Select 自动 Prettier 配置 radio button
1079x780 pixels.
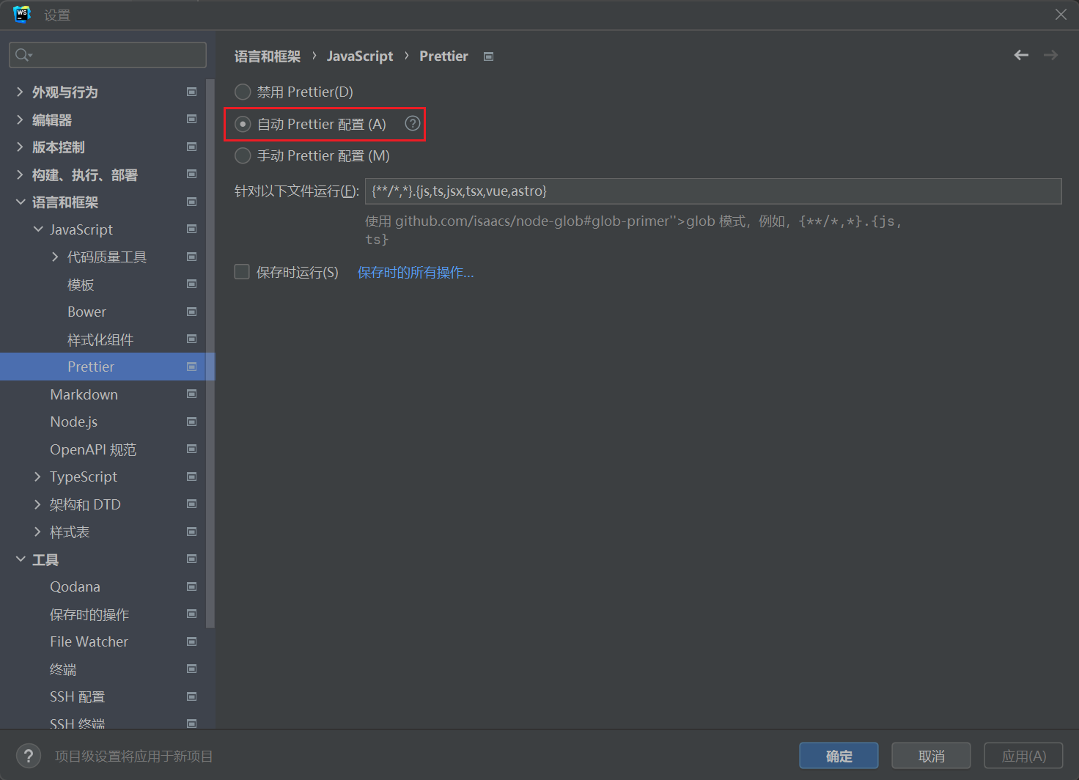(x=243, y=124)
